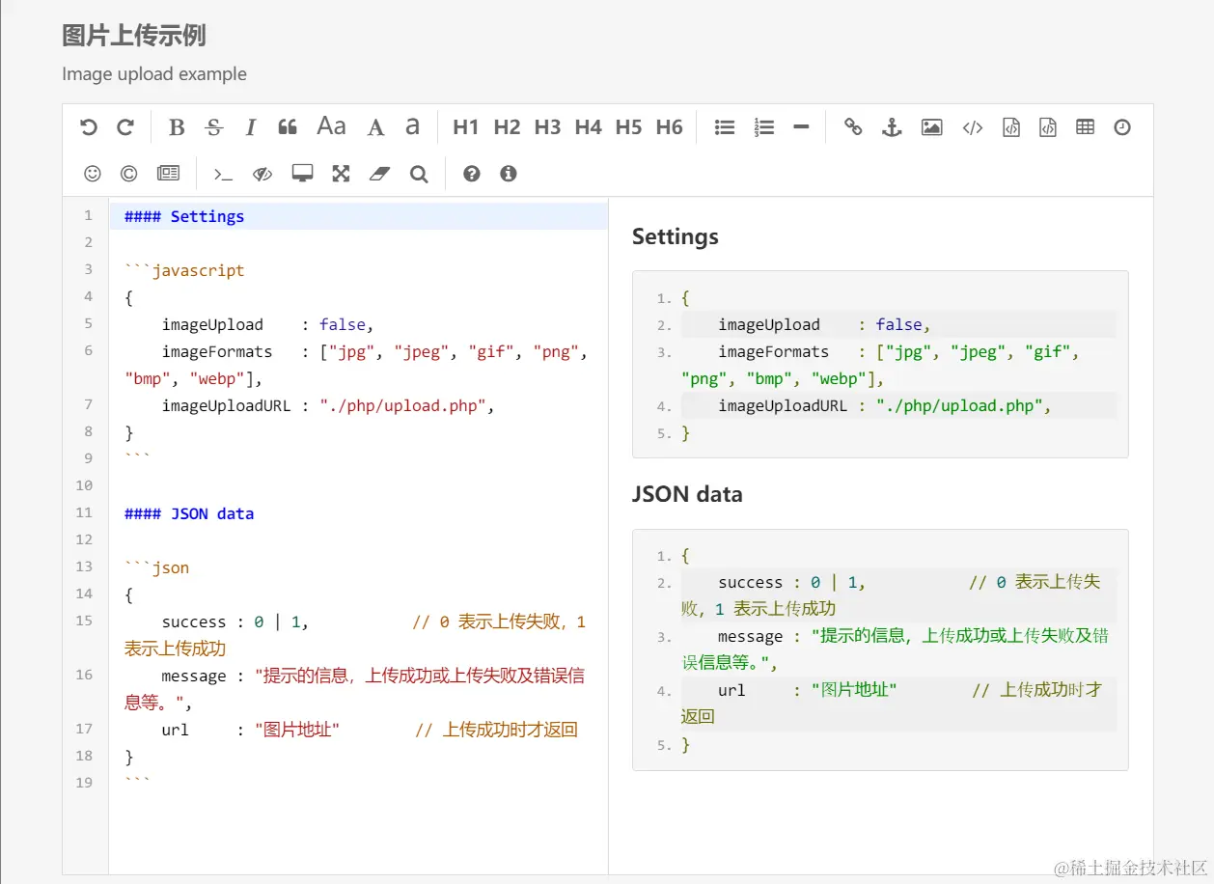
Task: Insert H6 heading
Action: (669, 127)
